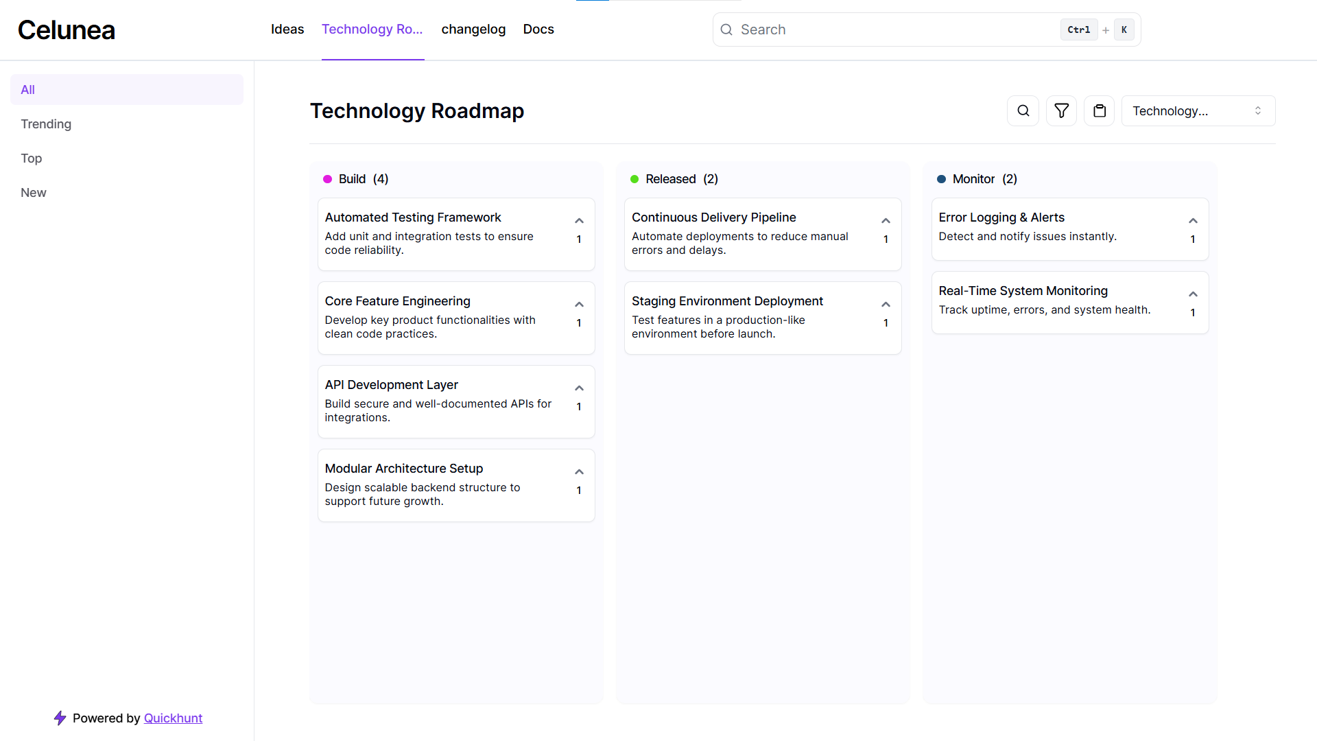This screenshot has width=1317, height=741.
Task: Click the green Released status dot
Action: pos(634,179)
